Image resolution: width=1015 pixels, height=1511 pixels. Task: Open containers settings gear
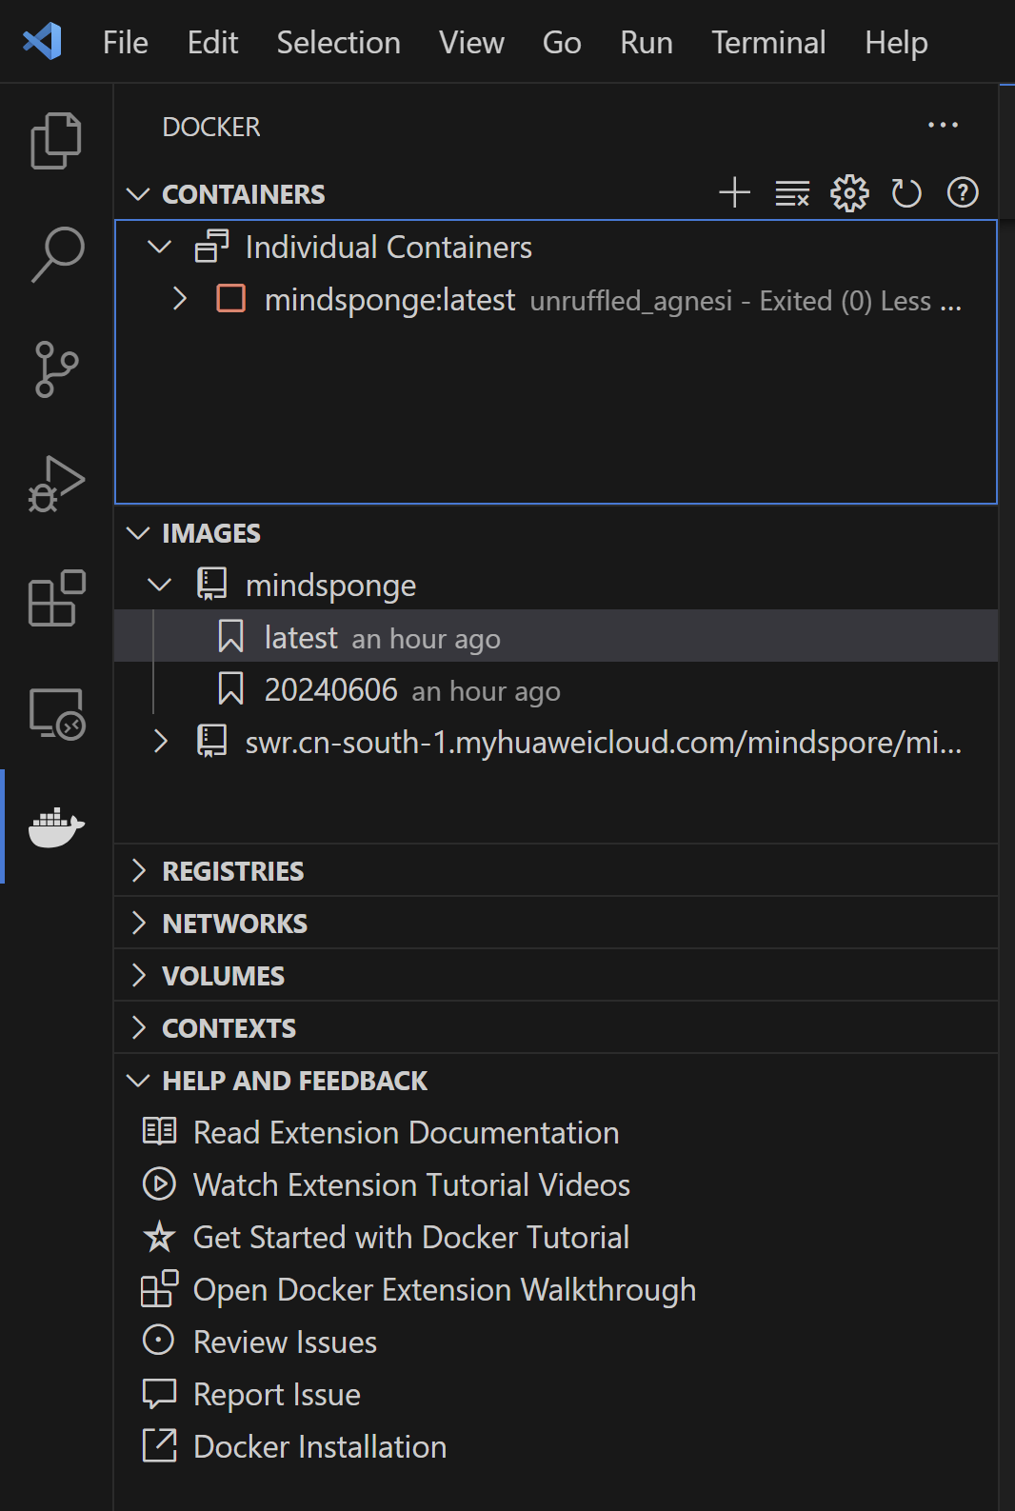[849, 193]
